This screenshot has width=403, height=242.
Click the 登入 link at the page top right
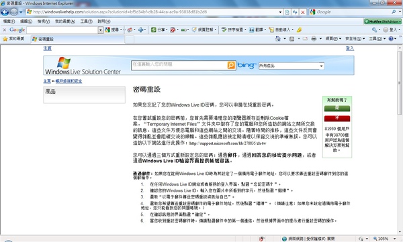[x=349, y=48]
